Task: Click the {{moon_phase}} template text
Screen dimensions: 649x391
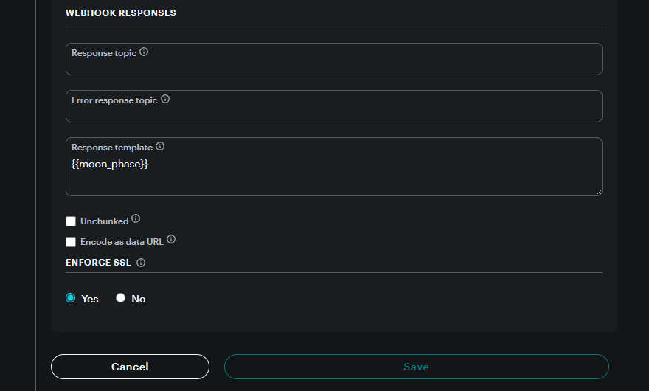Action: [x=110, y=164]
